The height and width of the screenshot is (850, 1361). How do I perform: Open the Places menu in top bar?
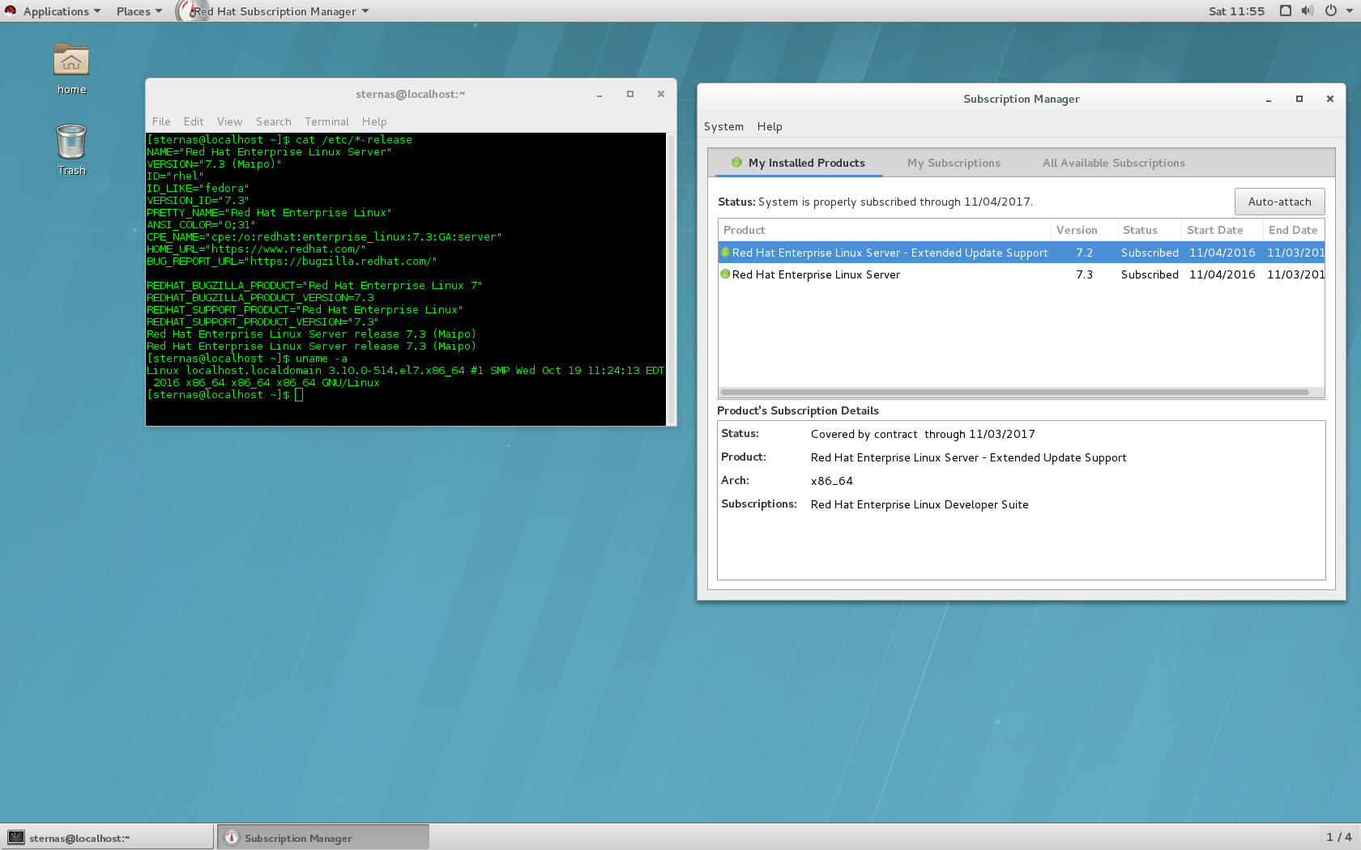tap(139, 11)
